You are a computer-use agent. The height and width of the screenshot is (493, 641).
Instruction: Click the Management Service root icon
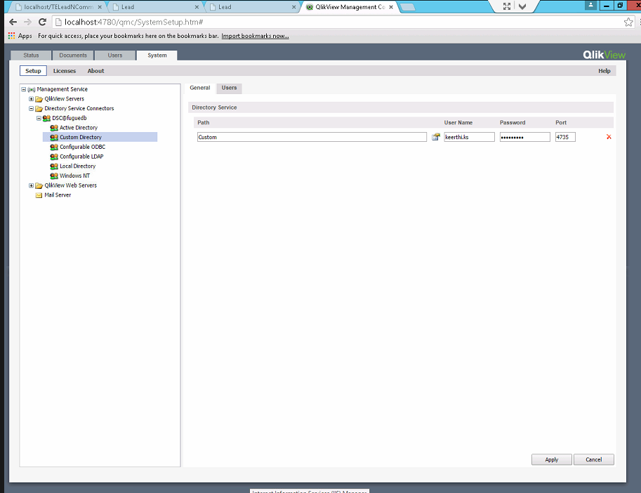point(32,89)
